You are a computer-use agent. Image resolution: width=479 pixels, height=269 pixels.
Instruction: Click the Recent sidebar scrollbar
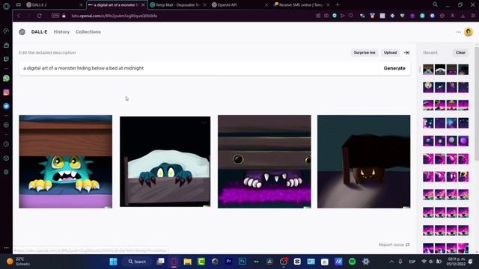coord(477,104)
